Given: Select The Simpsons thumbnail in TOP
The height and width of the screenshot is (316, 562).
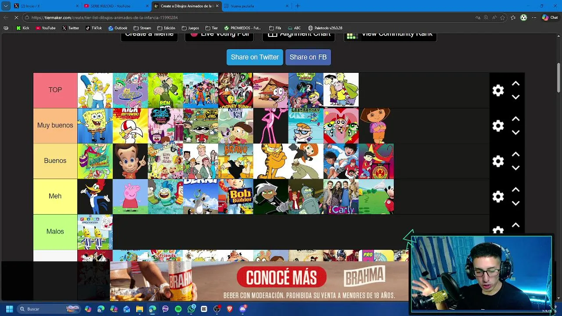Looking at the screenshot, I should pyautogui.click(x=95, y=90).
